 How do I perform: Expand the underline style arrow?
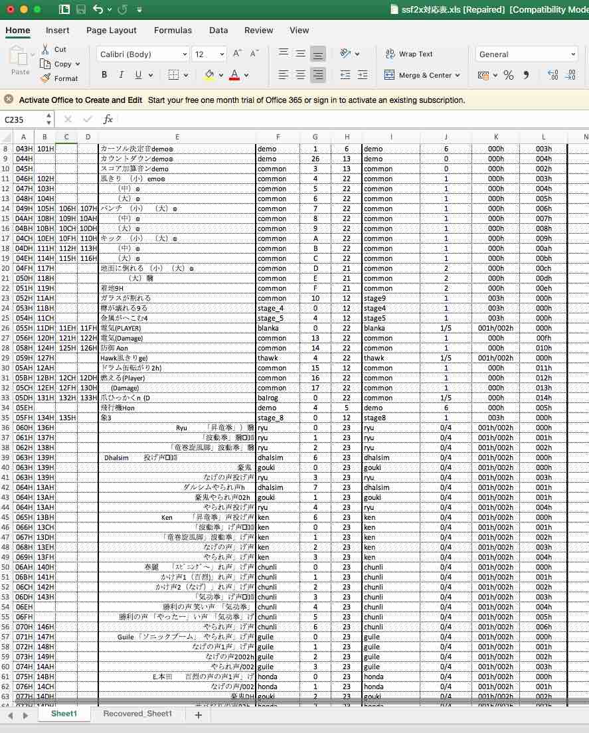[151, 75]
